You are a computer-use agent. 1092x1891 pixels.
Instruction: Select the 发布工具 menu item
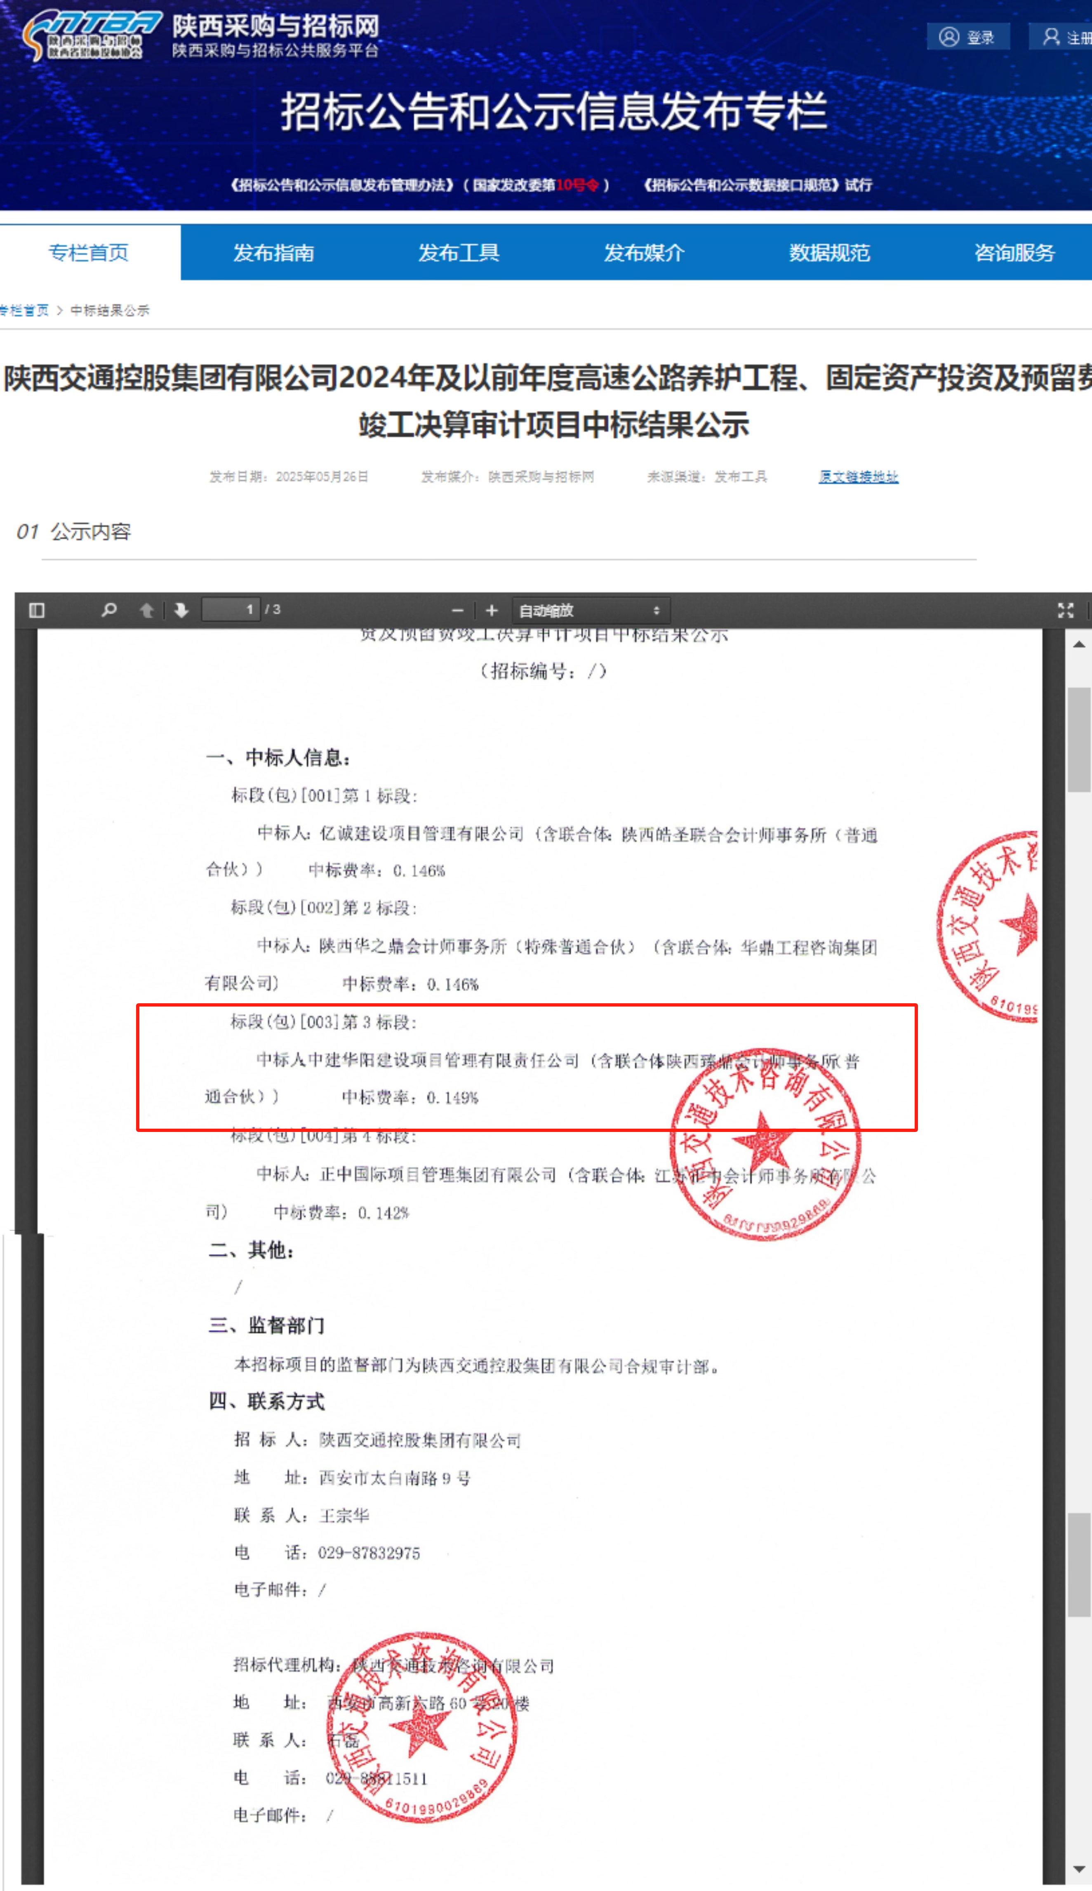(x=458, y=253)
